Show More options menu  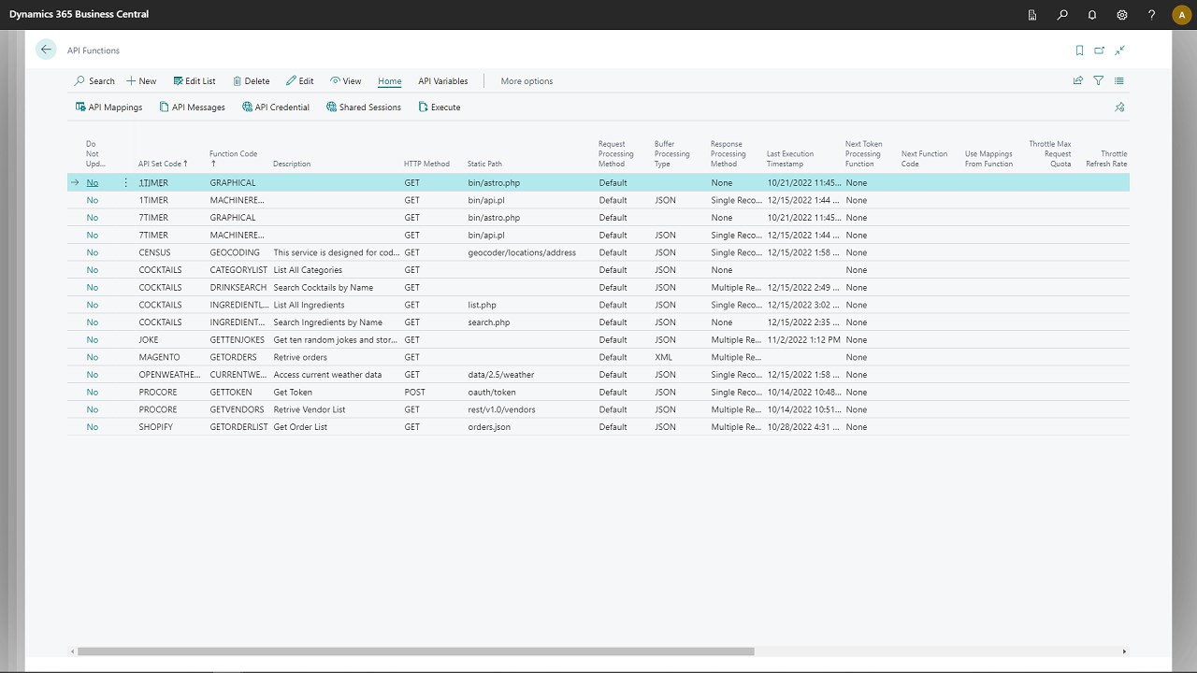click(526, 81)
